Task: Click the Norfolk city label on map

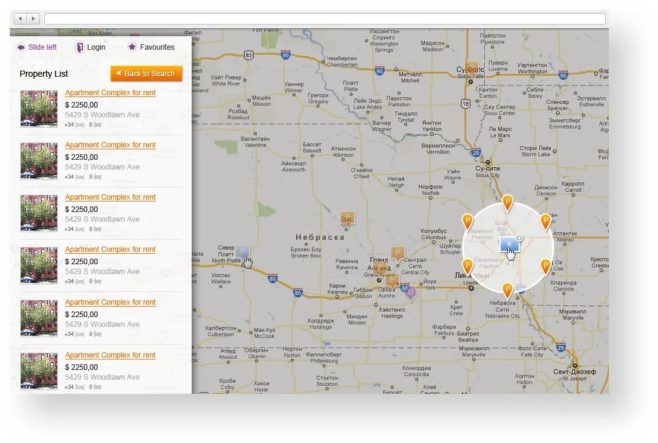Action: 431,193
